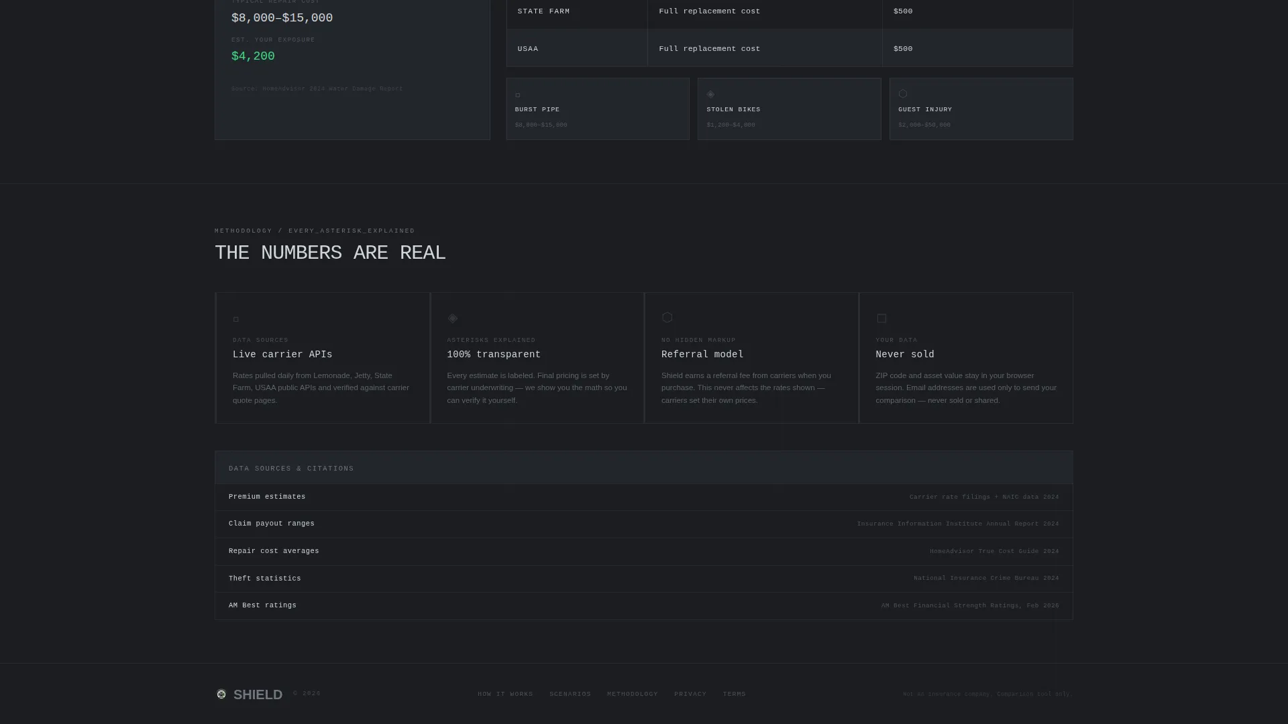Click the Asterisks Explained diamond icon
This screenshot has width=1288, height=724.
coord(453,318)
